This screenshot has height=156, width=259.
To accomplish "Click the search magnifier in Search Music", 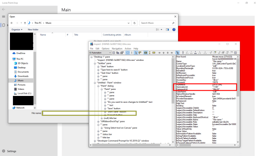I will tap(173, 23).
